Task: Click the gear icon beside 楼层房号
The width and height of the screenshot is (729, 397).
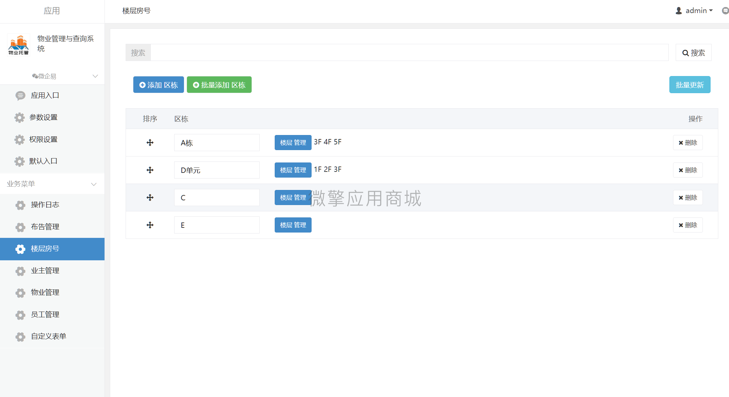Action: point(20,249)
